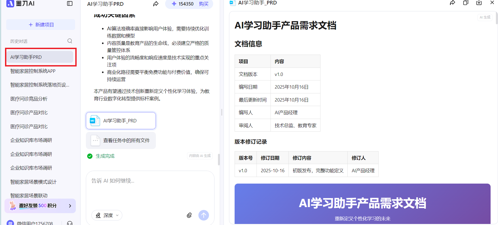The height and width of the screenshot is (225, 498).
Task: Close the document preview panel
Action: click(x=492, y=3)
